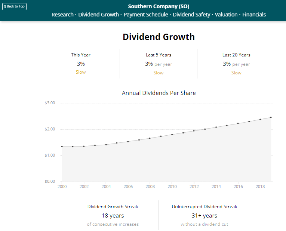Select the 2010 data point on chart
The image size is (286, 231).
click(x=172, y=135)
